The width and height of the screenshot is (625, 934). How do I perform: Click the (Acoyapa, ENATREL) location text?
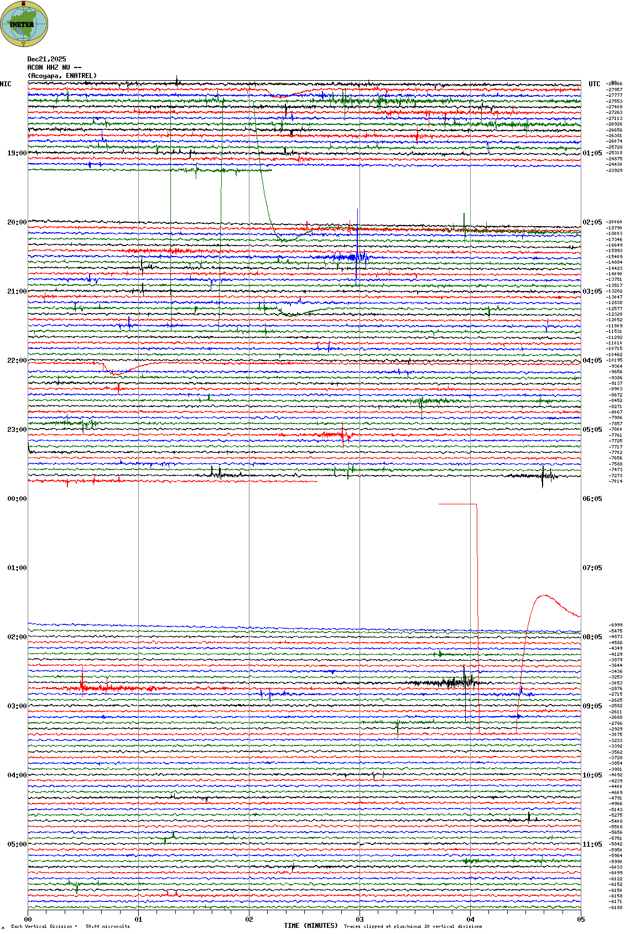[62, 76]
